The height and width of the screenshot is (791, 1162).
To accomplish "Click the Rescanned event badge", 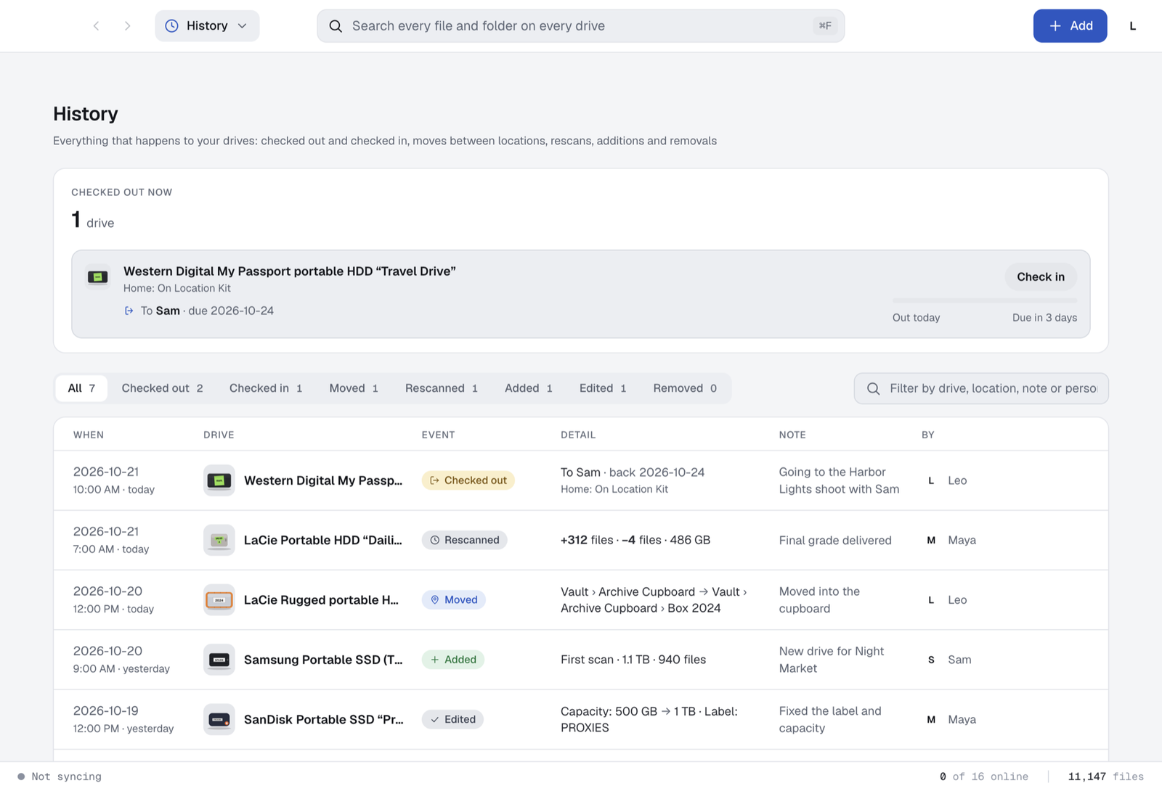I will (464, 540).
